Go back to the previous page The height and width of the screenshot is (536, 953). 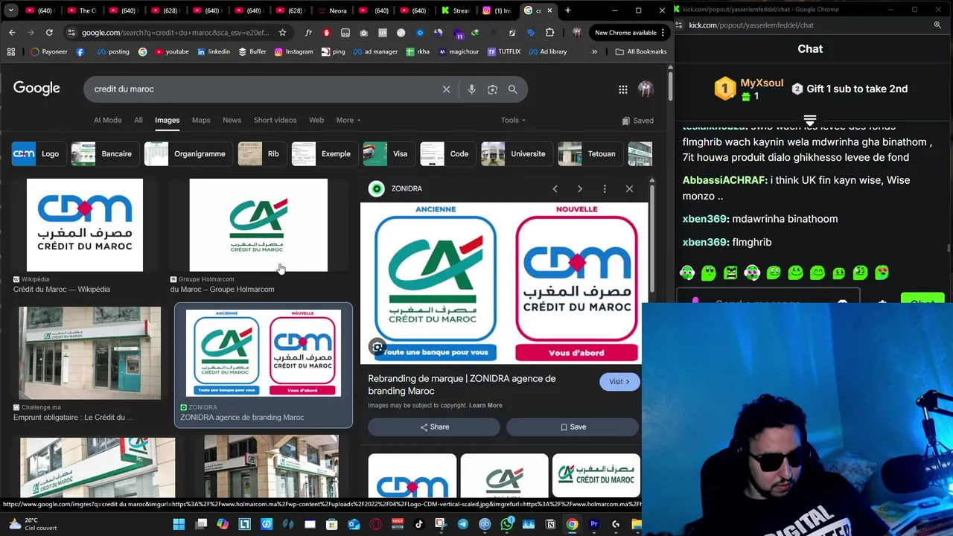click(12, 33)
